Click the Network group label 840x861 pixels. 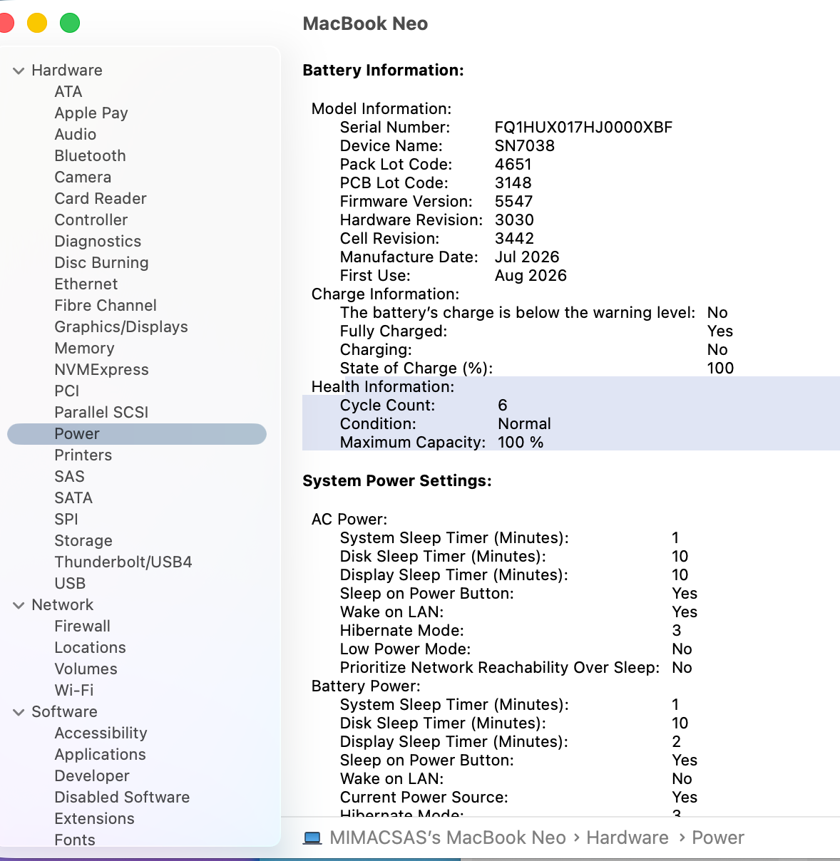(x=63, y=605)
